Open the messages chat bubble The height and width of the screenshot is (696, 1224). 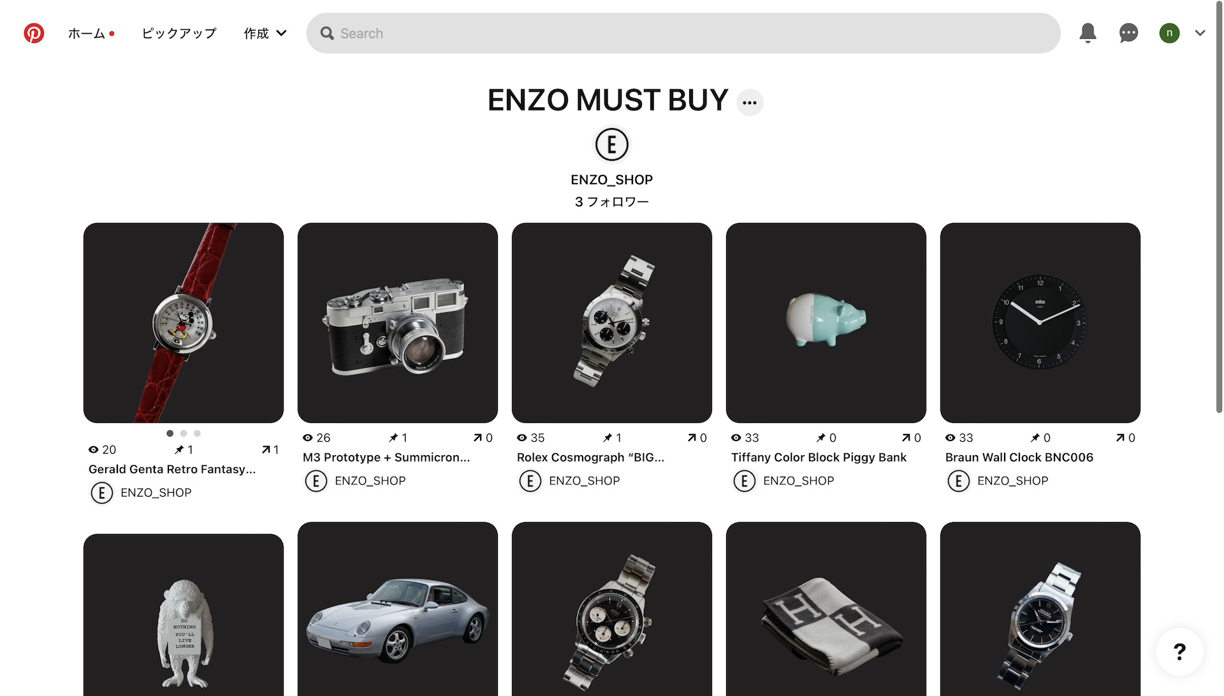tap(1128, 33)
